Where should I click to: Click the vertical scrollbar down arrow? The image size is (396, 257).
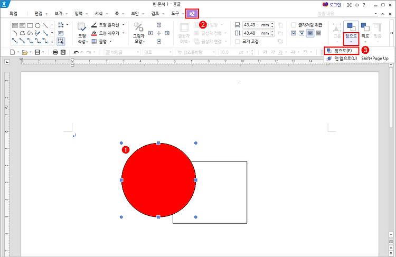click(391, 234)
